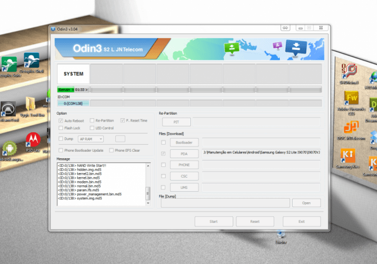Viewport: 377px width, 264px height.
Task: Toggle the Auto Reboot checkbox
Action: point(61,121)
